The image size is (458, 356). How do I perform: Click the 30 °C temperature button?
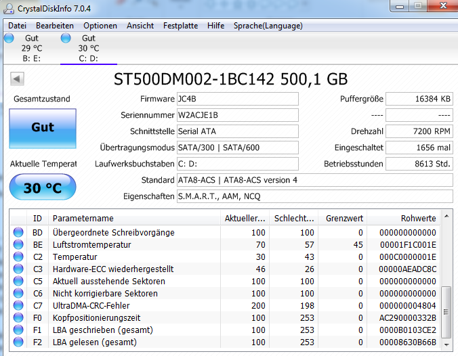coord(43,187)
